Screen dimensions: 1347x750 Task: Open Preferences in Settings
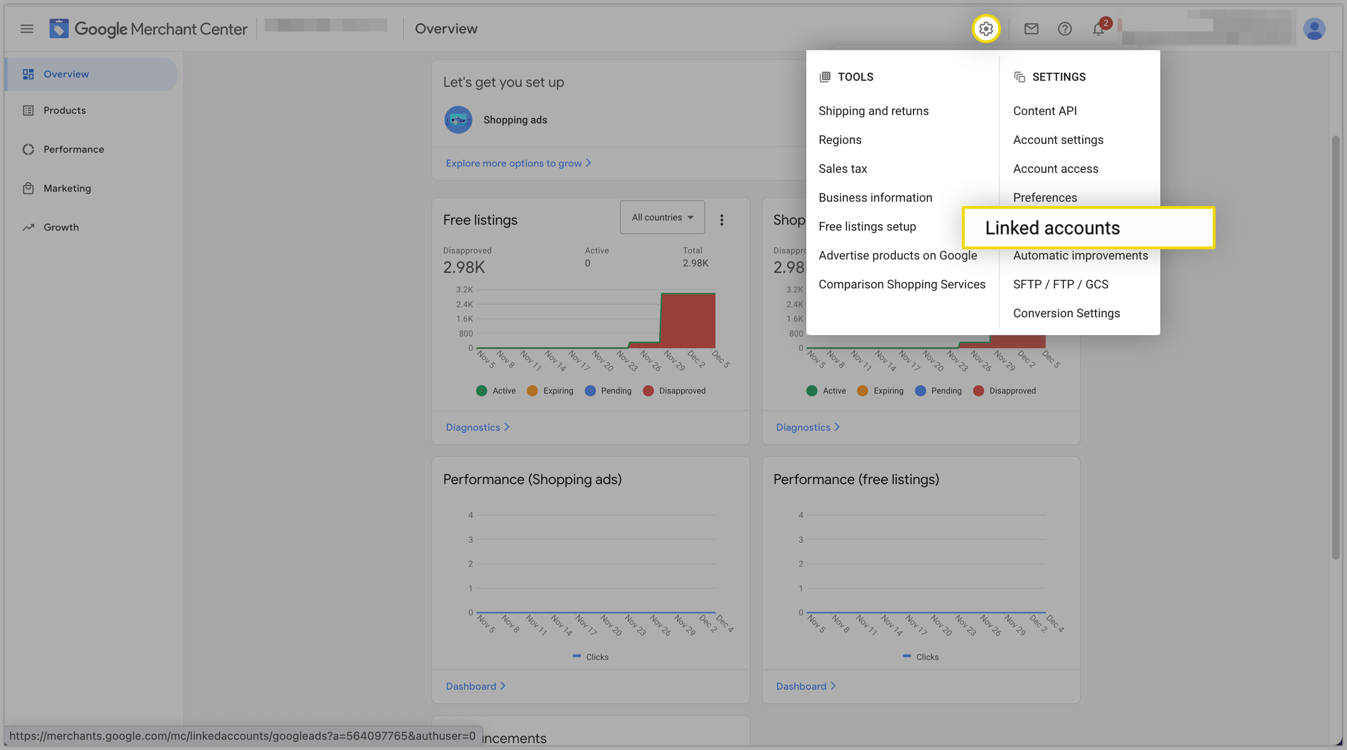[1045, 198]
